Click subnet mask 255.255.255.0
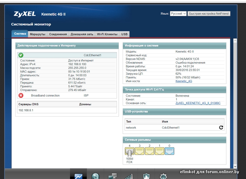Image resolution: width=246 pixels, height=179 pixels. [x=77, y=68]
